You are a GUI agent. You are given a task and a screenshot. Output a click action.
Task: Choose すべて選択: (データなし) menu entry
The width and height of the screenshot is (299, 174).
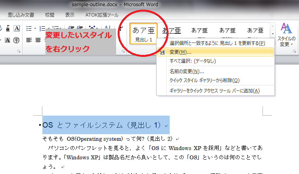216,61
